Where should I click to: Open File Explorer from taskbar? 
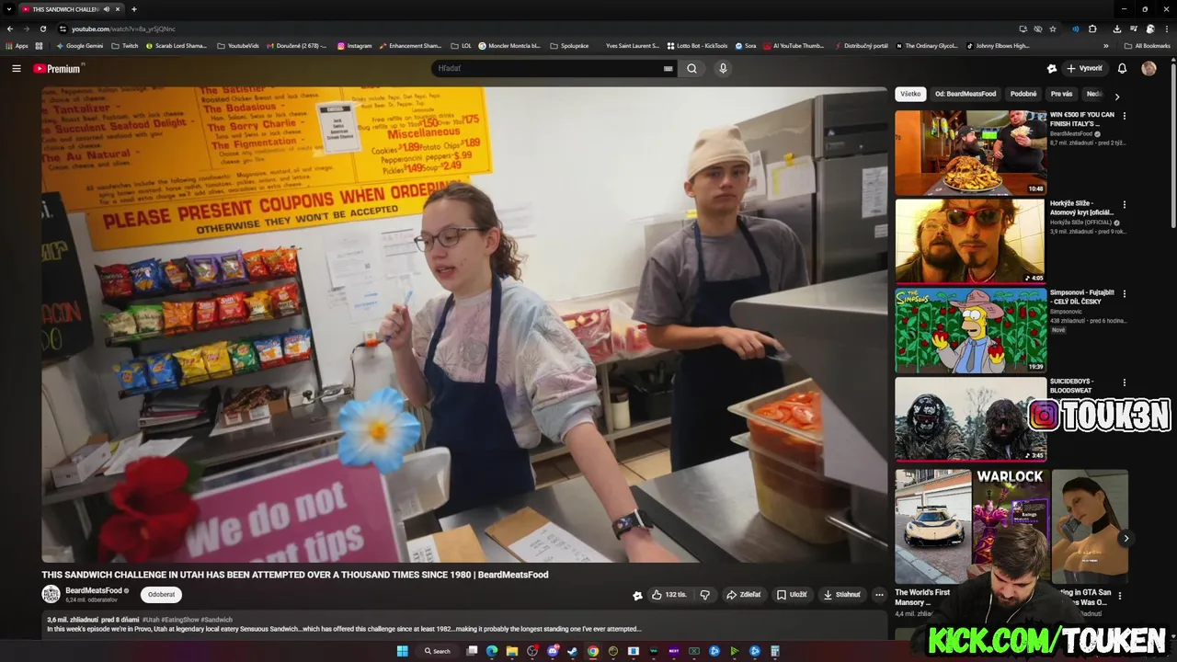[512, 651]
